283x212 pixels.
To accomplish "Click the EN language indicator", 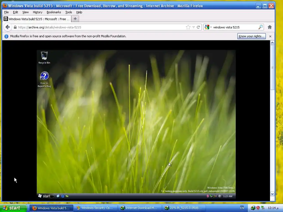I will [242, 208].
